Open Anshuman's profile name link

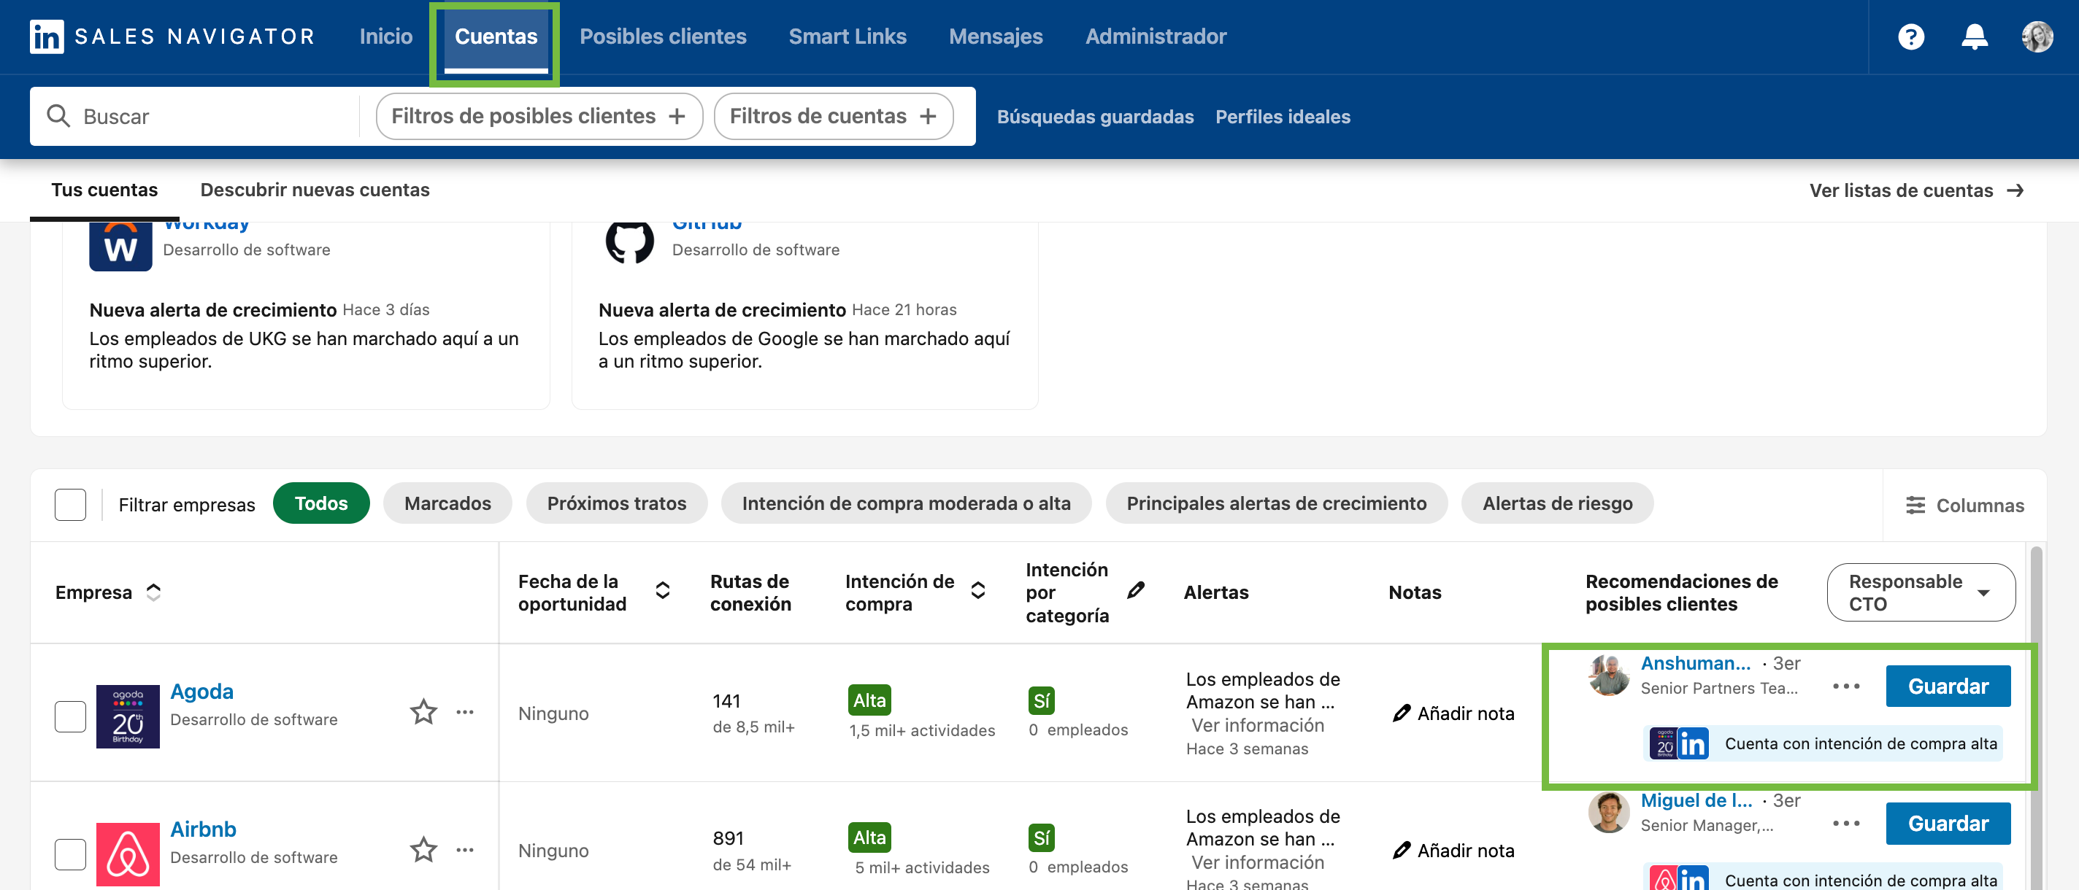pyautogui.click(x=1695, y=662)
